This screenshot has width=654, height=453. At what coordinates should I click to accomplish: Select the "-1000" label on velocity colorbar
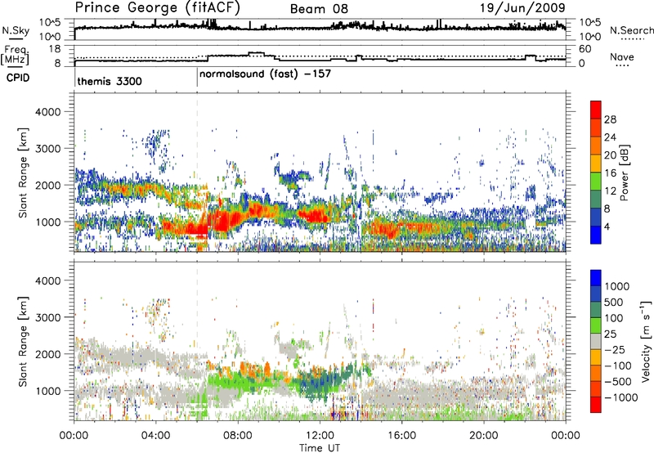[620, 397]
